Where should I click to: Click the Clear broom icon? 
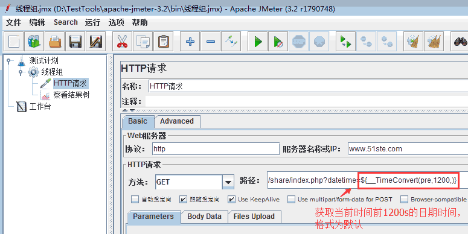pyautogui.click(x=414, y=42)
